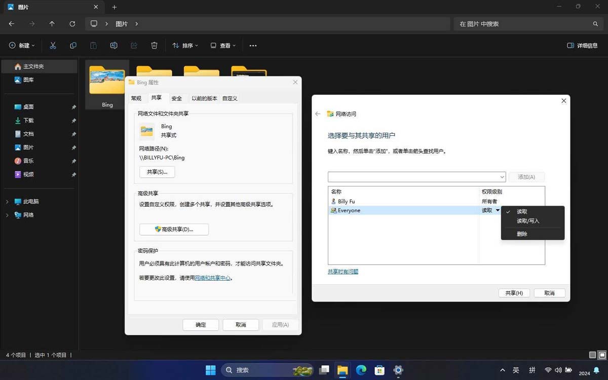Choose Remove from permission menu
Screen dimensions: 608x380
point(522,234)
